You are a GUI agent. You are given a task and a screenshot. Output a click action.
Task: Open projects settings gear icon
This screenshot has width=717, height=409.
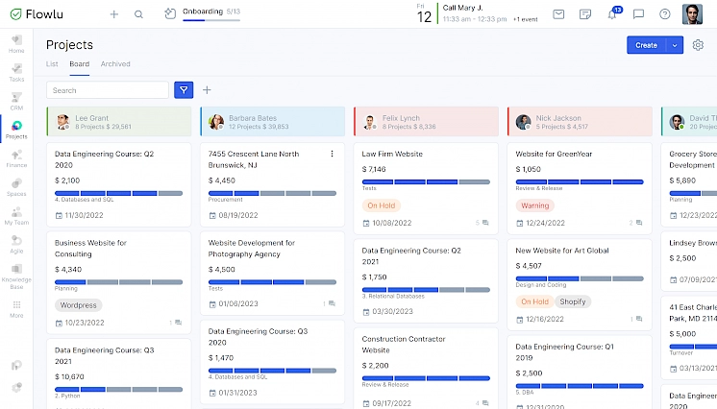tap(699, 45)
